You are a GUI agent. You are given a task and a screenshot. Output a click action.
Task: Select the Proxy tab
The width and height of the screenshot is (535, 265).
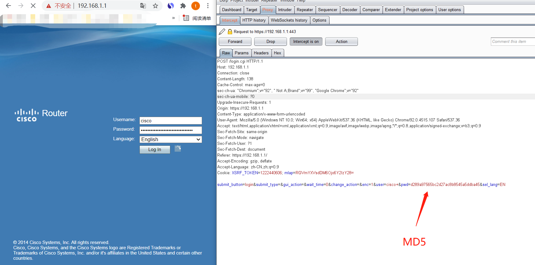click(268, 10)
